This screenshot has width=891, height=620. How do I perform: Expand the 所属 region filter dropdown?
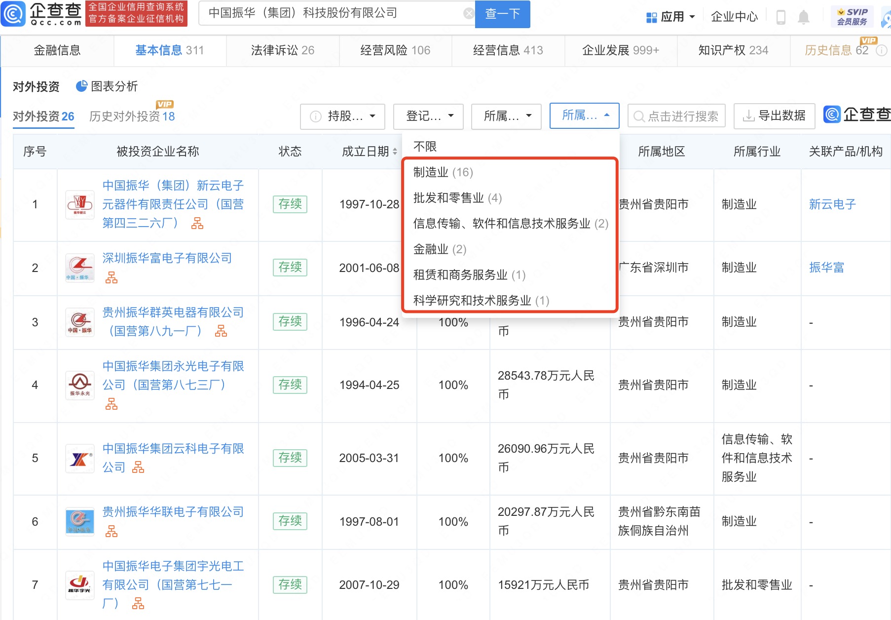pos(506,116)
